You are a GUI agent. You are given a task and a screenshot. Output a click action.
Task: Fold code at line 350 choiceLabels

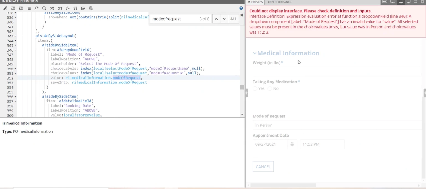coord(15,69)
